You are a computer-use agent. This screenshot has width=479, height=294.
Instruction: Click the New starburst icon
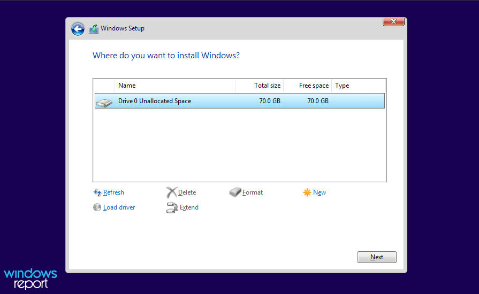[307, 192]
